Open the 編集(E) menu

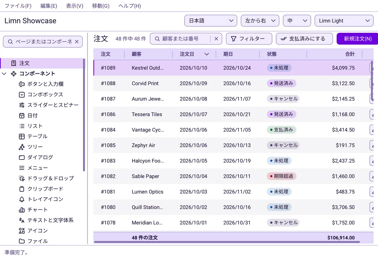click(x=49, y=6)
